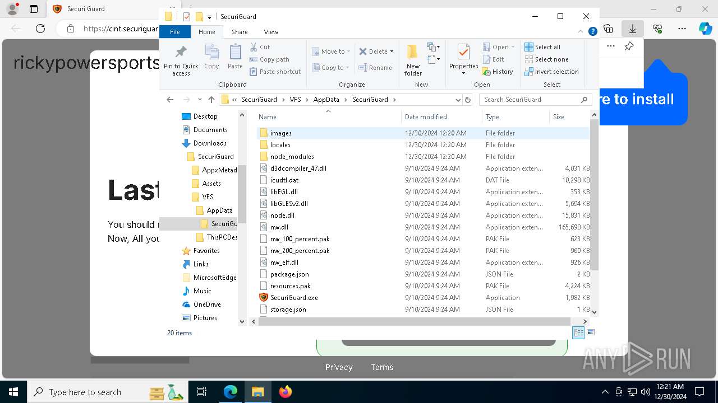Paste from clipboard in ribbon
718x403 pixels.
[x=235, y=57]
